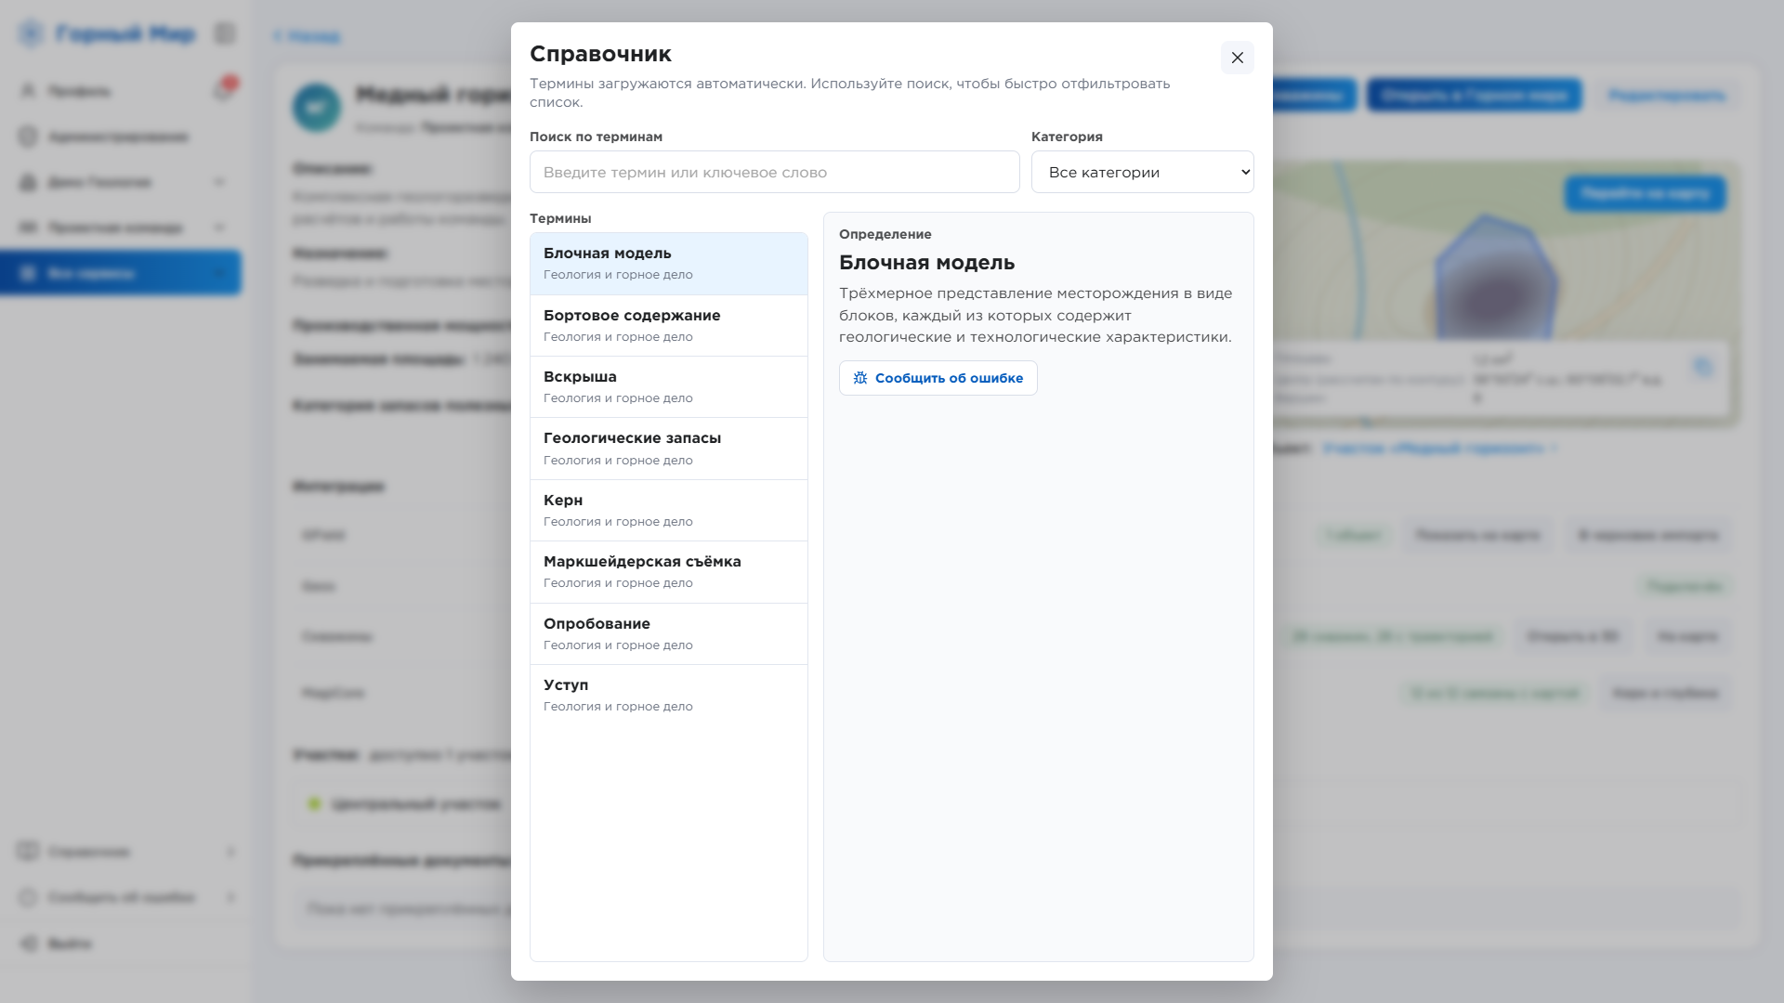Toggle the sidebar collapse icon
The height and width of the screenshot is (1003, 1784).
pyautogui.click(x=225, y=34)
